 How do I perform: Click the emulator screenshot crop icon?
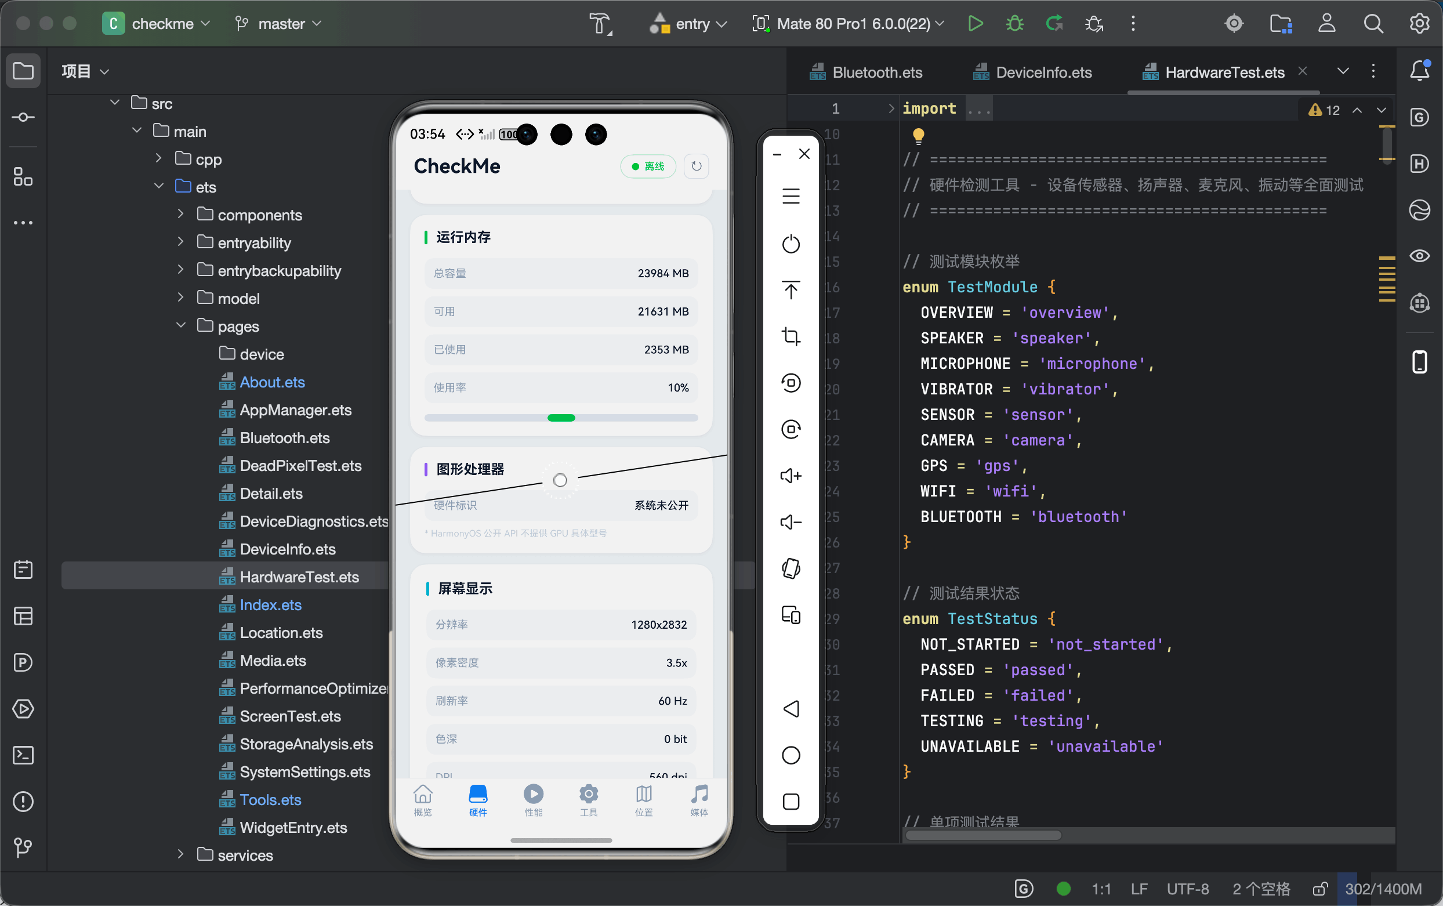point(791,336)
